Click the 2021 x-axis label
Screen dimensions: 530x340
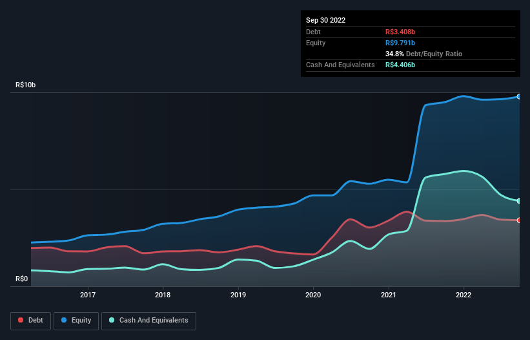(x=389, y=295)
